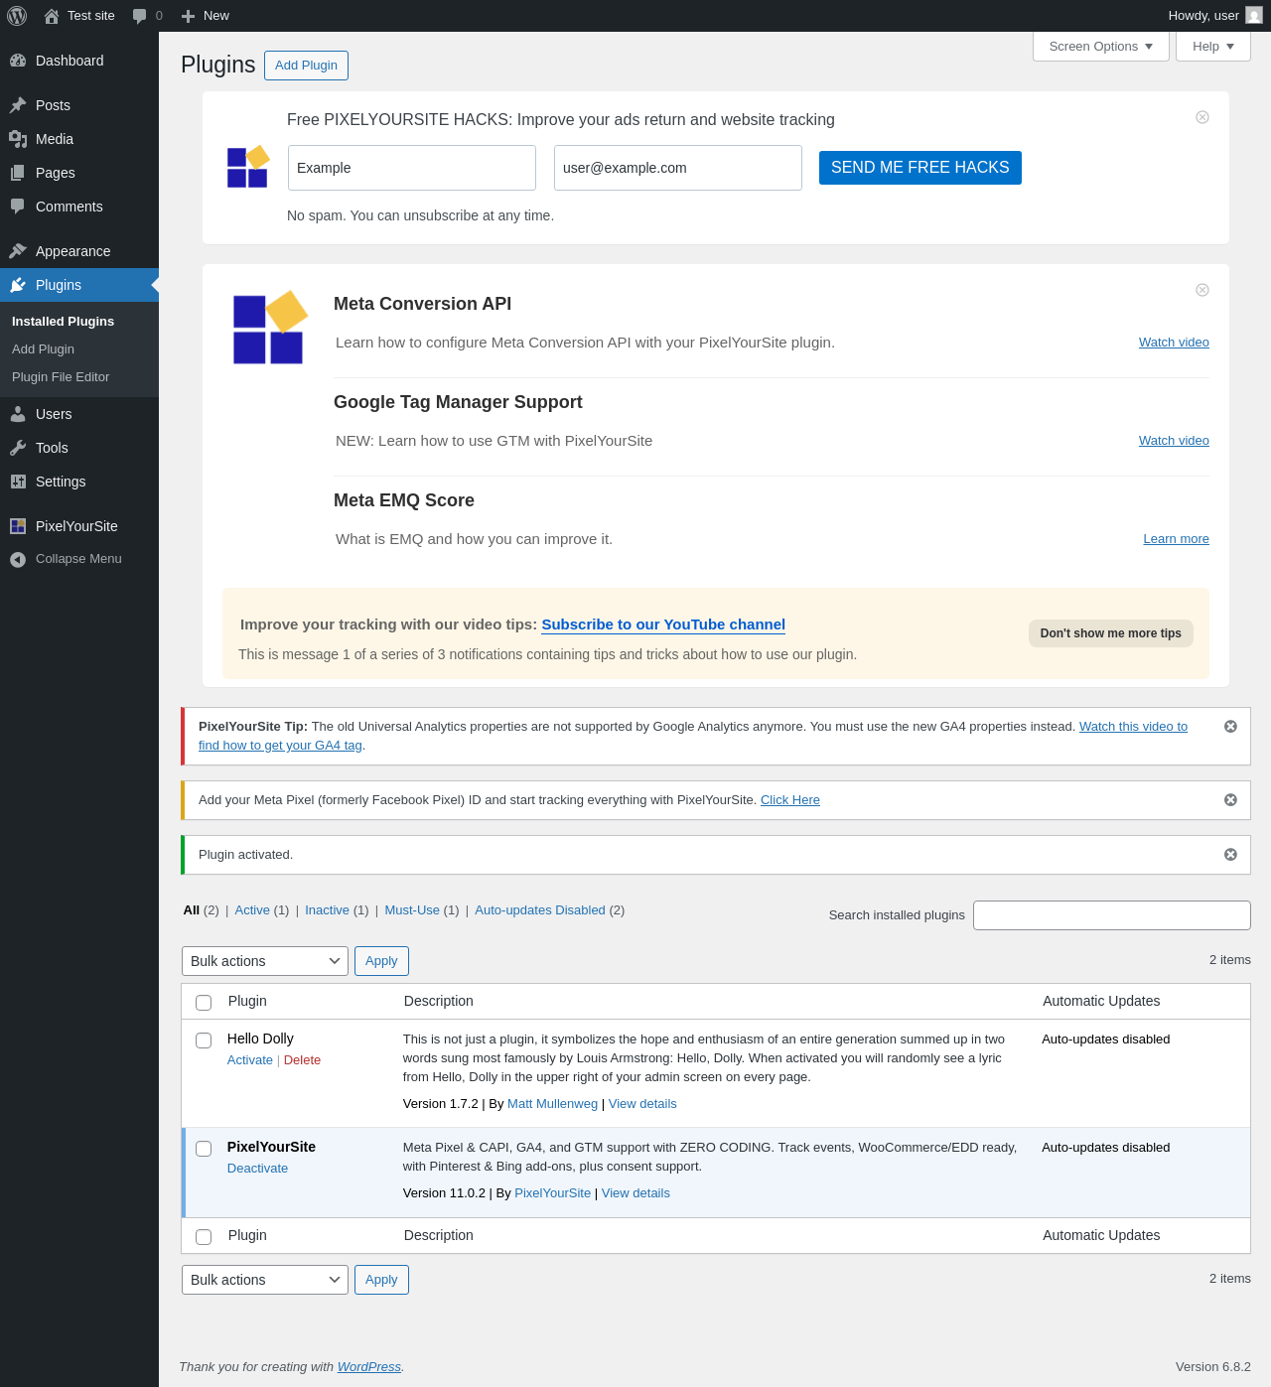This screenshot has height=1387, width=1271.
Task: Filter plugins by the Inactive link
Action: pyautogui.click(x=327, y=910)
